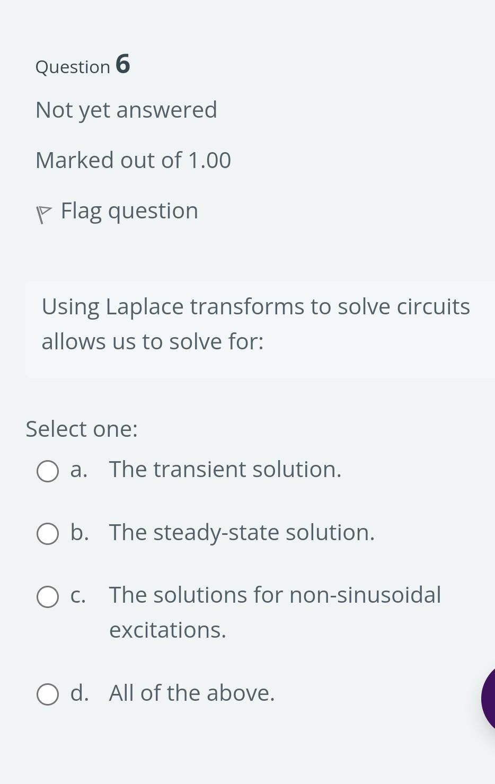
Task: Select radio button for answer c
Action: [48, 596]
